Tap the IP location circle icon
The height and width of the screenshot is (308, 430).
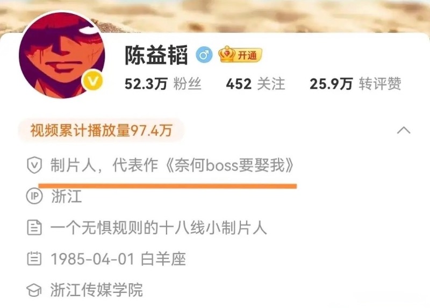coord(34,196)
